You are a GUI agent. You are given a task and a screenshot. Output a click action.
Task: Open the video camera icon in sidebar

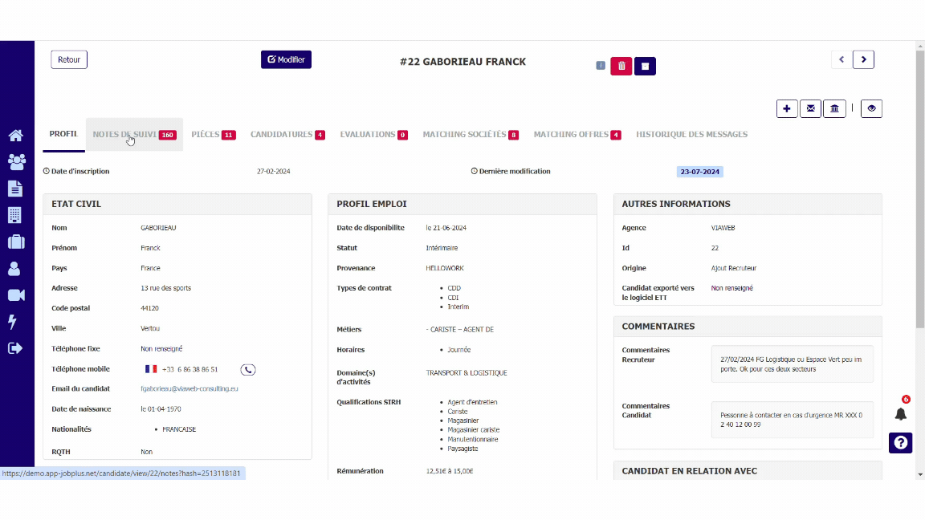(16, 295)
